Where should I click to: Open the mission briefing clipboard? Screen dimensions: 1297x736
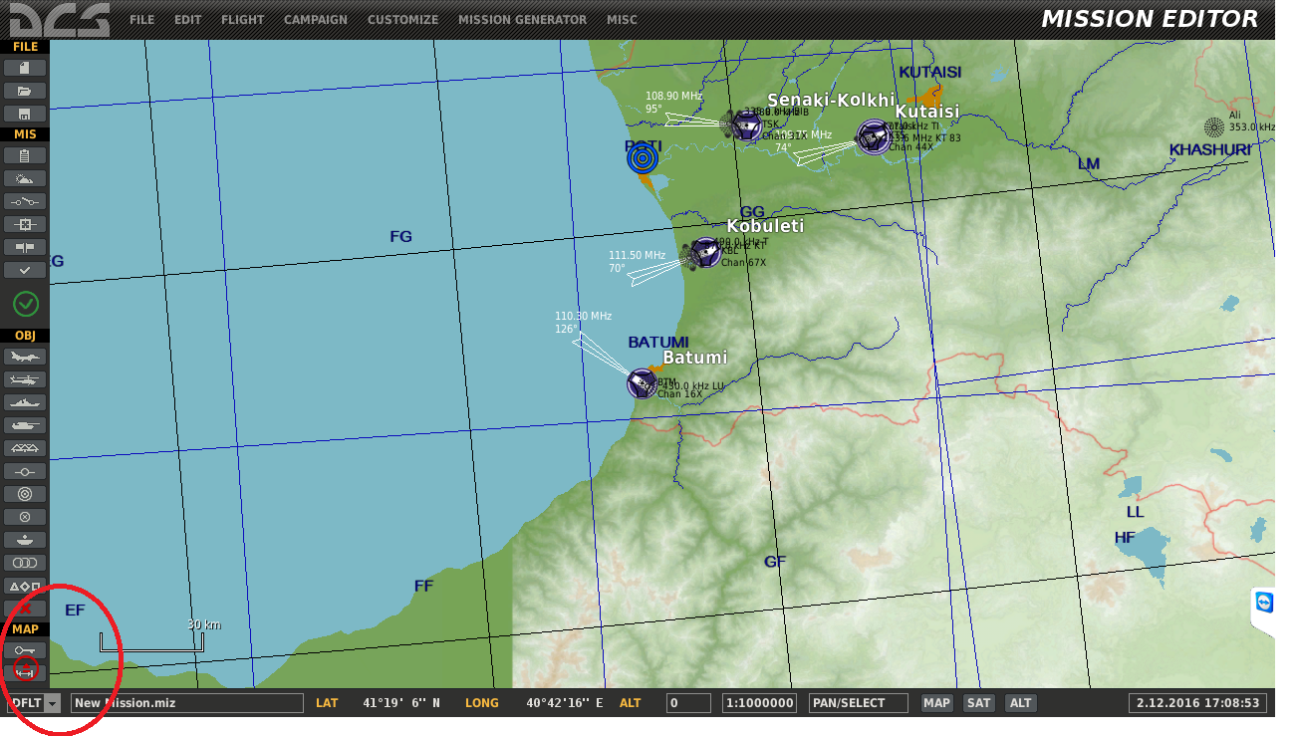[x=25, y=155]
